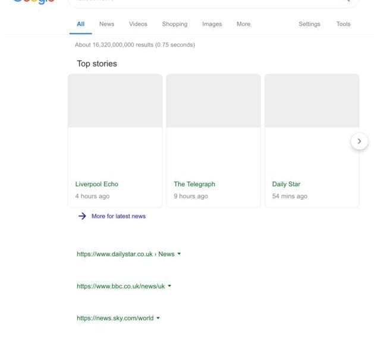
Task: Open The Telegraph story thumbnail
Action: (x=213, y=101)
